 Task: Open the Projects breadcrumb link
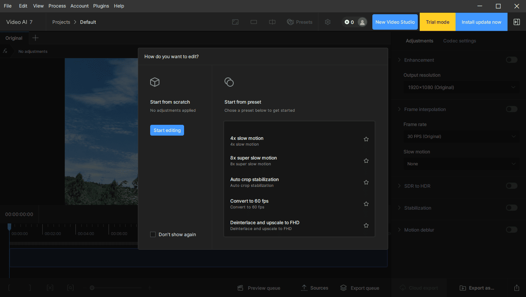click(61, 22)
